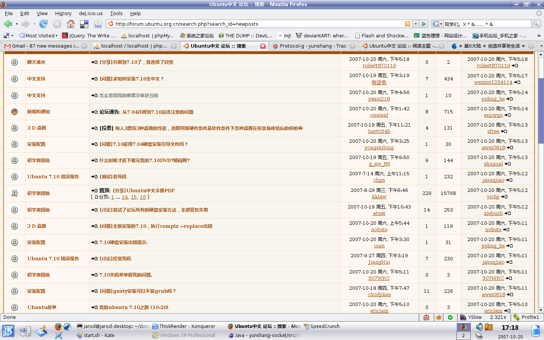The width and height of the screenshot is (544, 340).
Task: Click the volume speaker tray icon
Action: point(479,327)
